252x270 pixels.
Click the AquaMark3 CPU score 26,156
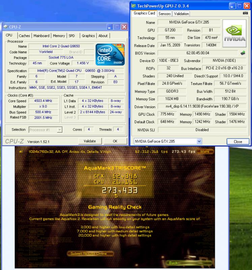click(x=125, y=182)
